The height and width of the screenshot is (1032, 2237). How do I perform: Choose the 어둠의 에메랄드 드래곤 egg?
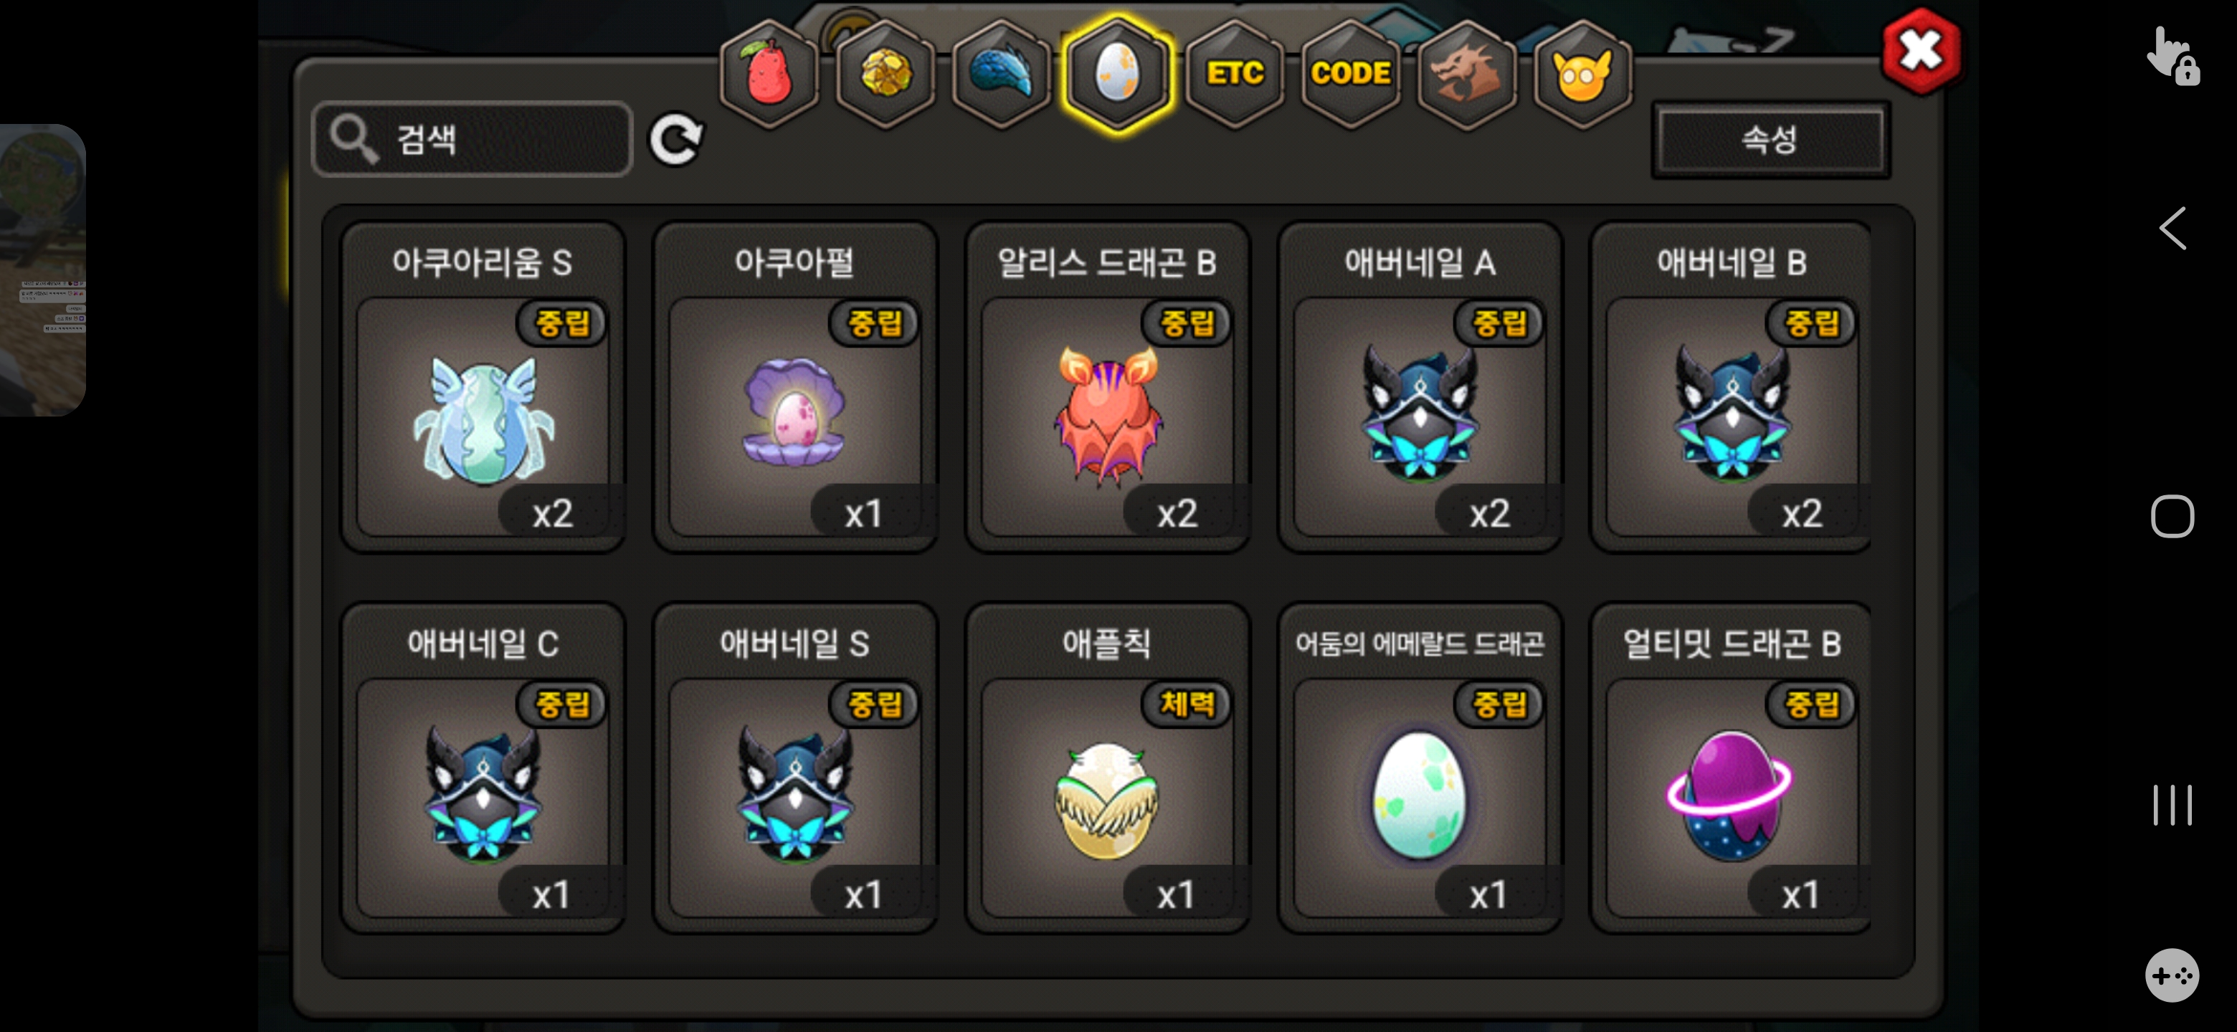(1420, 768)
